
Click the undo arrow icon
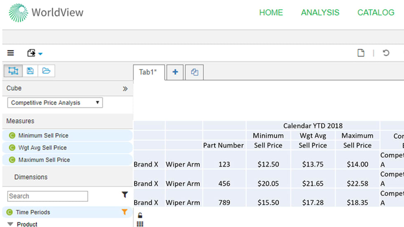coord(386,53)
